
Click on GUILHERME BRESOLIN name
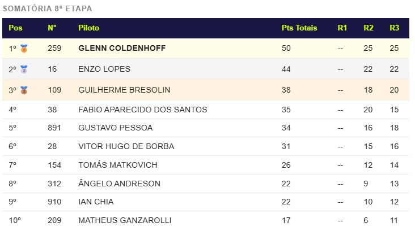tap(124, 90)
